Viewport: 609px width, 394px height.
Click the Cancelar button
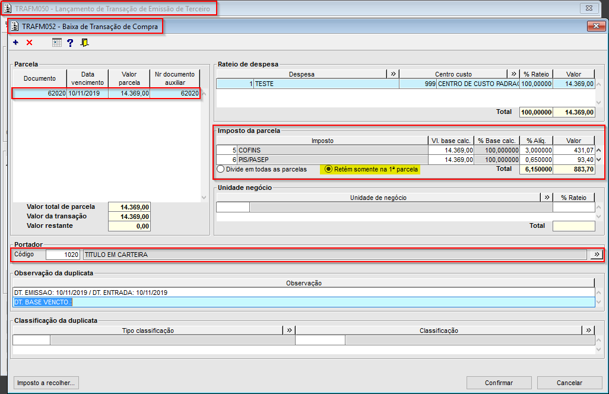click(569, 383)
